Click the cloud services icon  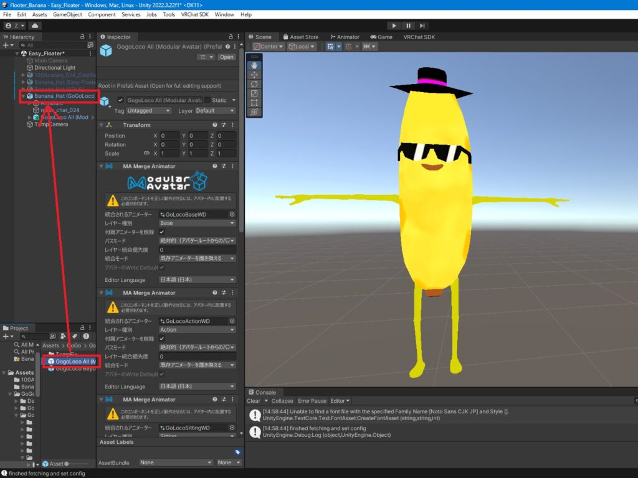(35, 26)
